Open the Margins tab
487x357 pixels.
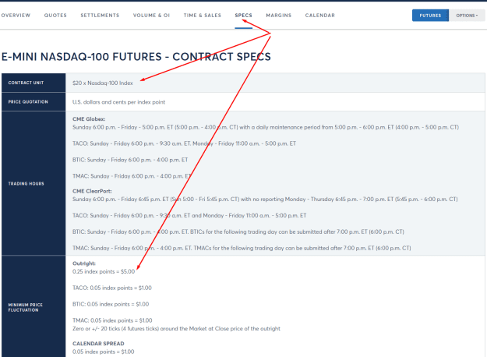tap(279, 16)
